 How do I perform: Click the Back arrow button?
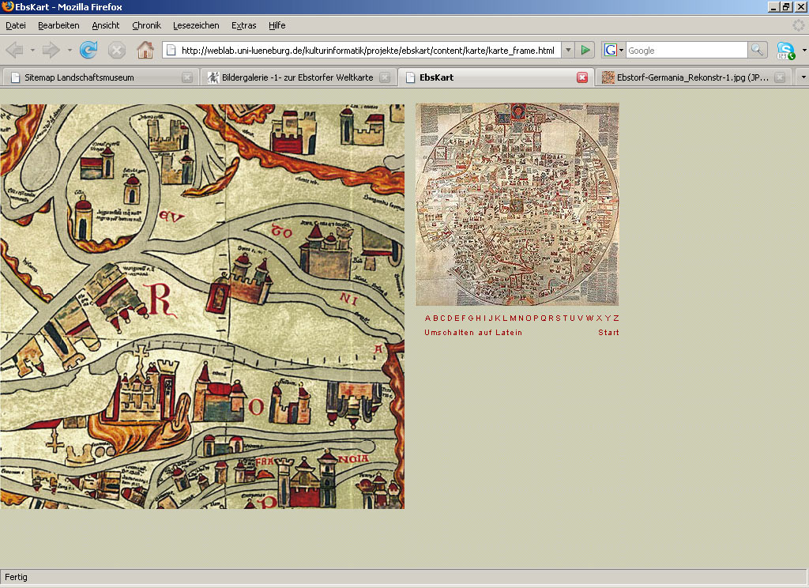(14, 50)
